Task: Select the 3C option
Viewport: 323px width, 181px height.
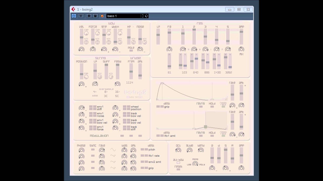Action: pos(106,96)
